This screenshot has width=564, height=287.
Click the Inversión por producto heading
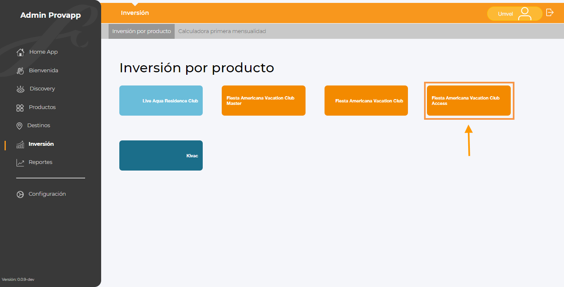[x=197, y=68]
